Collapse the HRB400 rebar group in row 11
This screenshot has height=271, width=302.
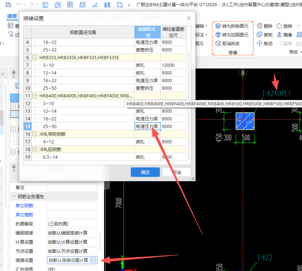(x=35, y=96)
